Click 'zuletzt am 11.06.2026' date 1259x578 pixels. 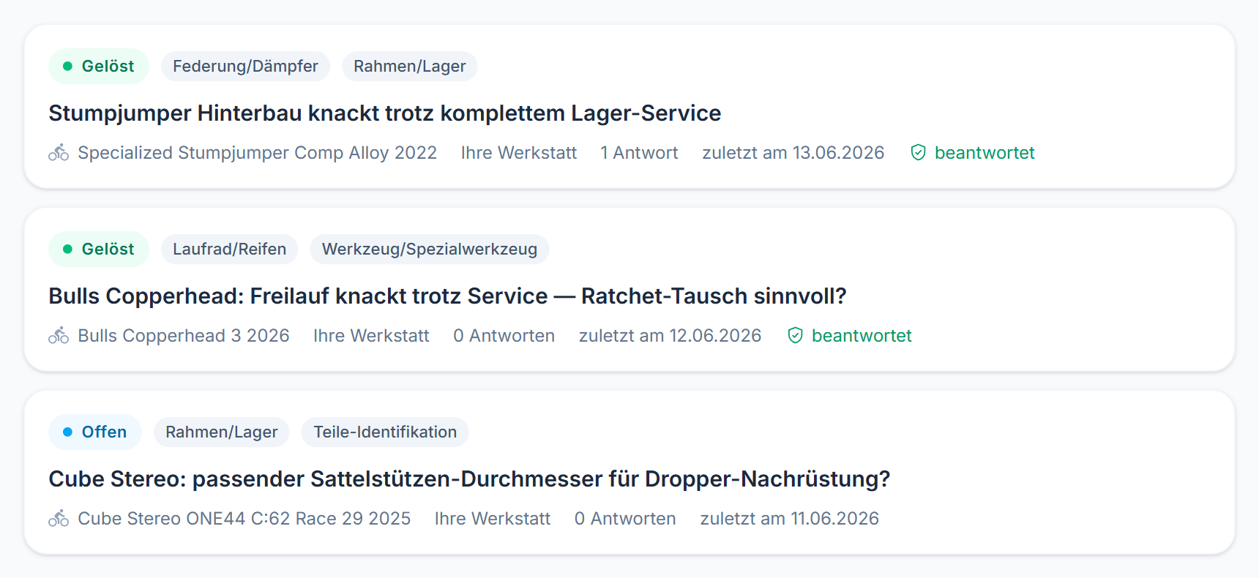[x=790, y=518]
